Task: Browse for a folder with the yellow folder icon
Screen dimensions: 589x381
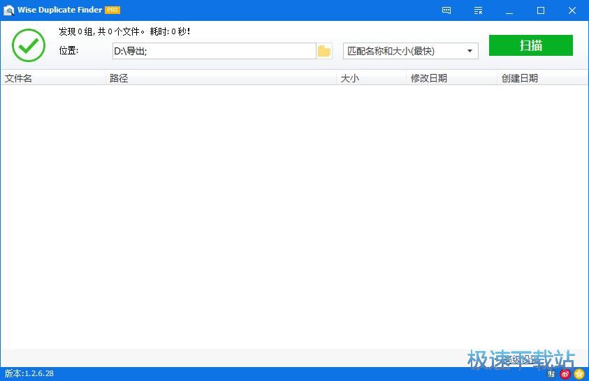Action: 323,51
